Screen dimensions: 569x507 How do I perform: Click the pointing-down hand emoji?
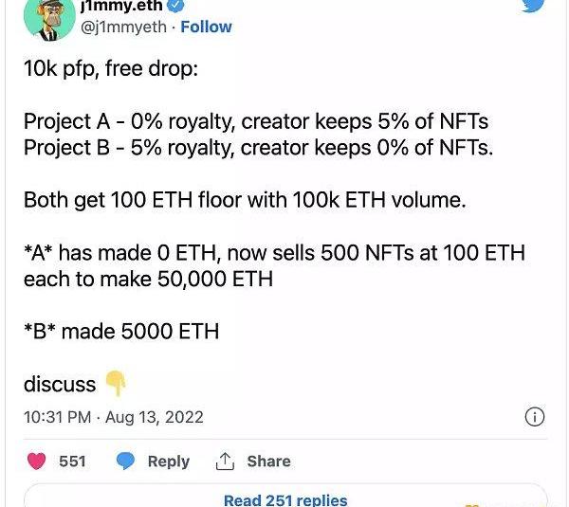pyautogui.click(x=115, y=384)
